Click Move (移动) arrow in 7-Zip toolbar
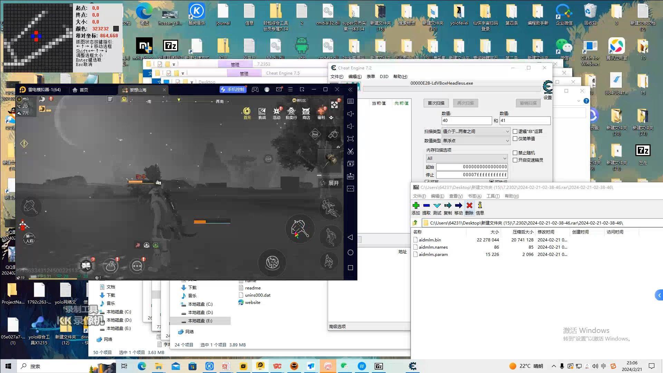The width and height of the screenshot is (663, 373). click(459, 205)
